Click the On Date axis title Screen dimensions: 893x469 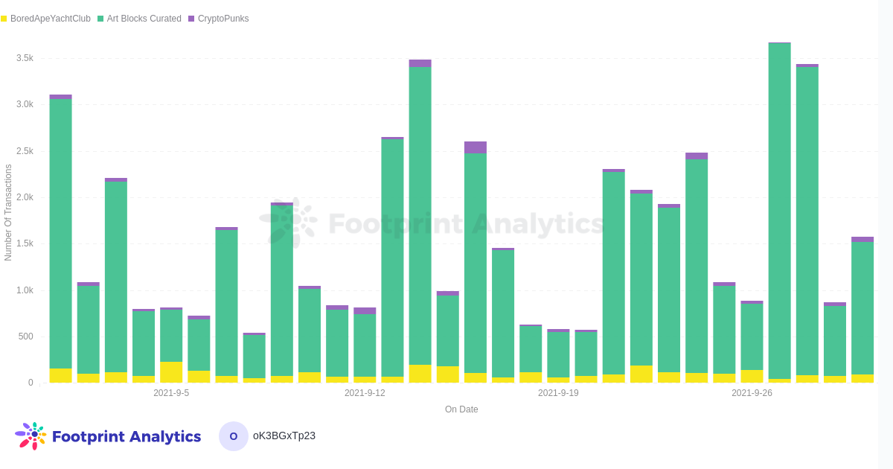461,409
